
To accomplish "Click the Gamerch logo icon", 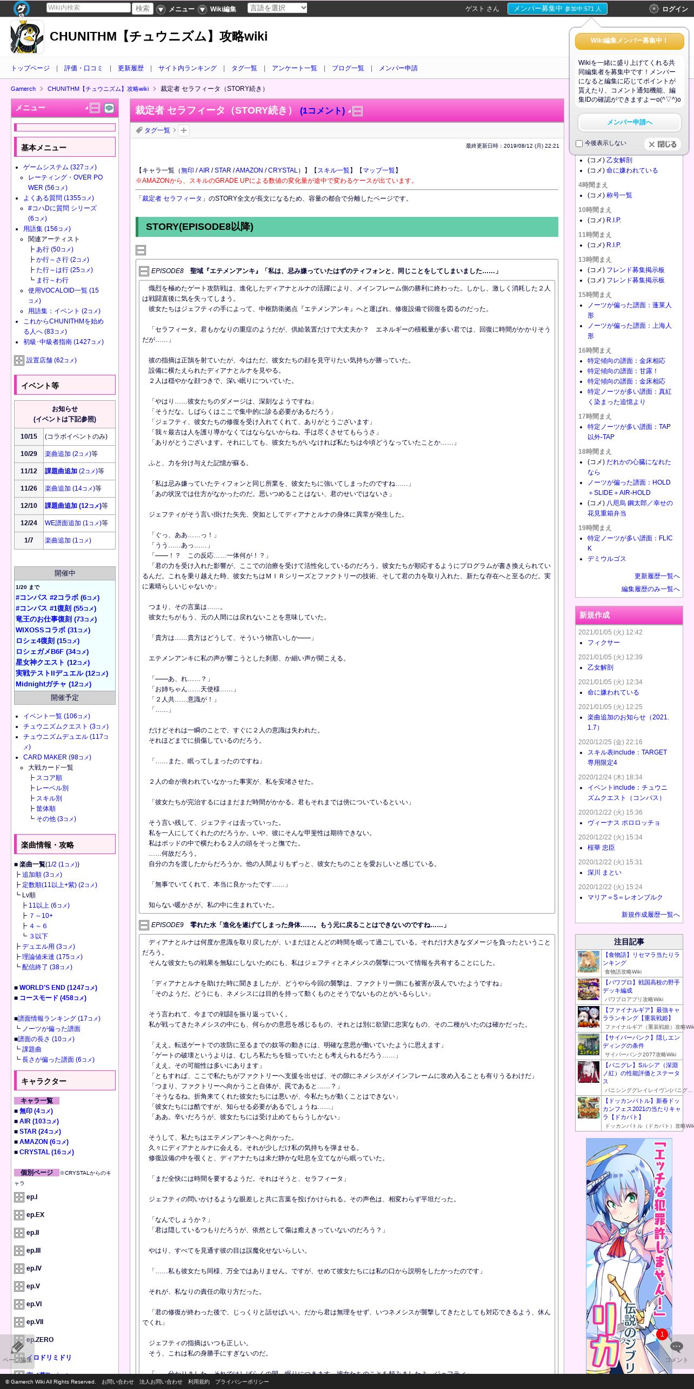I will coord(22,8).
